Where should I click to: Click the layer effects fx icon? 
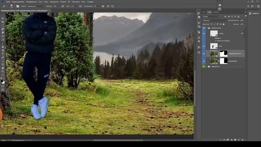click(224, 140)
